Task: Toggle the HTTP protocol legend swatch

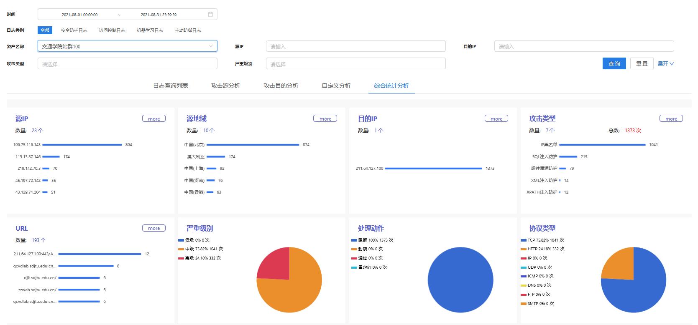Action: pos(523,249)
